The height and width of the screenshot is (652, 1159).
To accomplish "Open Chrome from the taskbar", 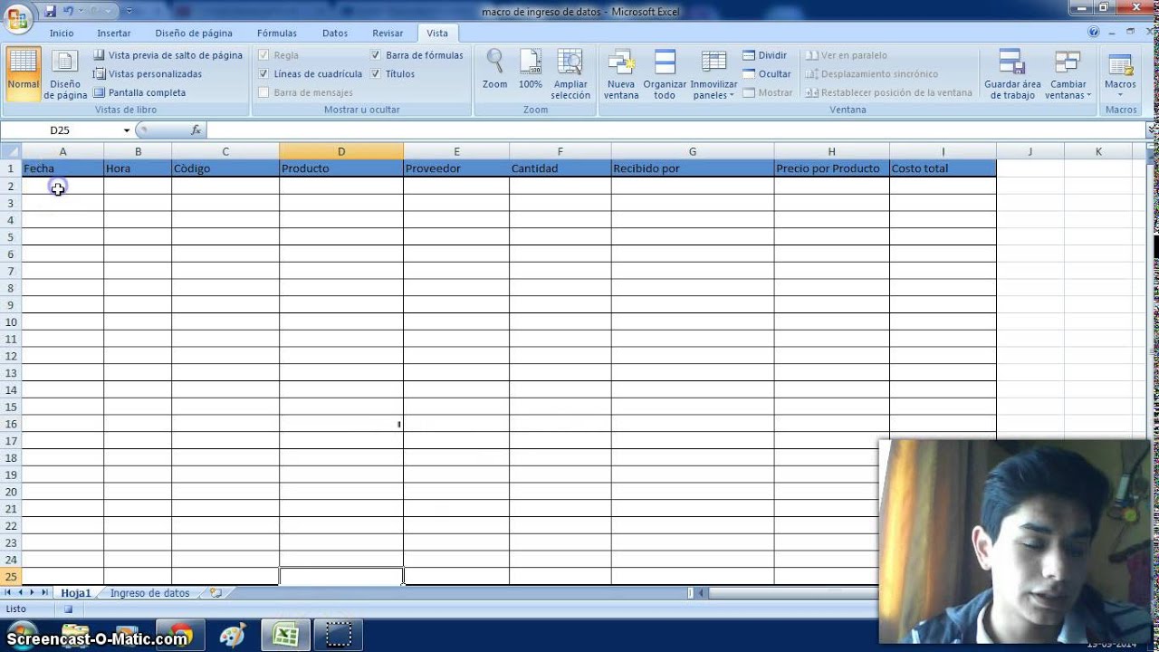I will 181,636.
